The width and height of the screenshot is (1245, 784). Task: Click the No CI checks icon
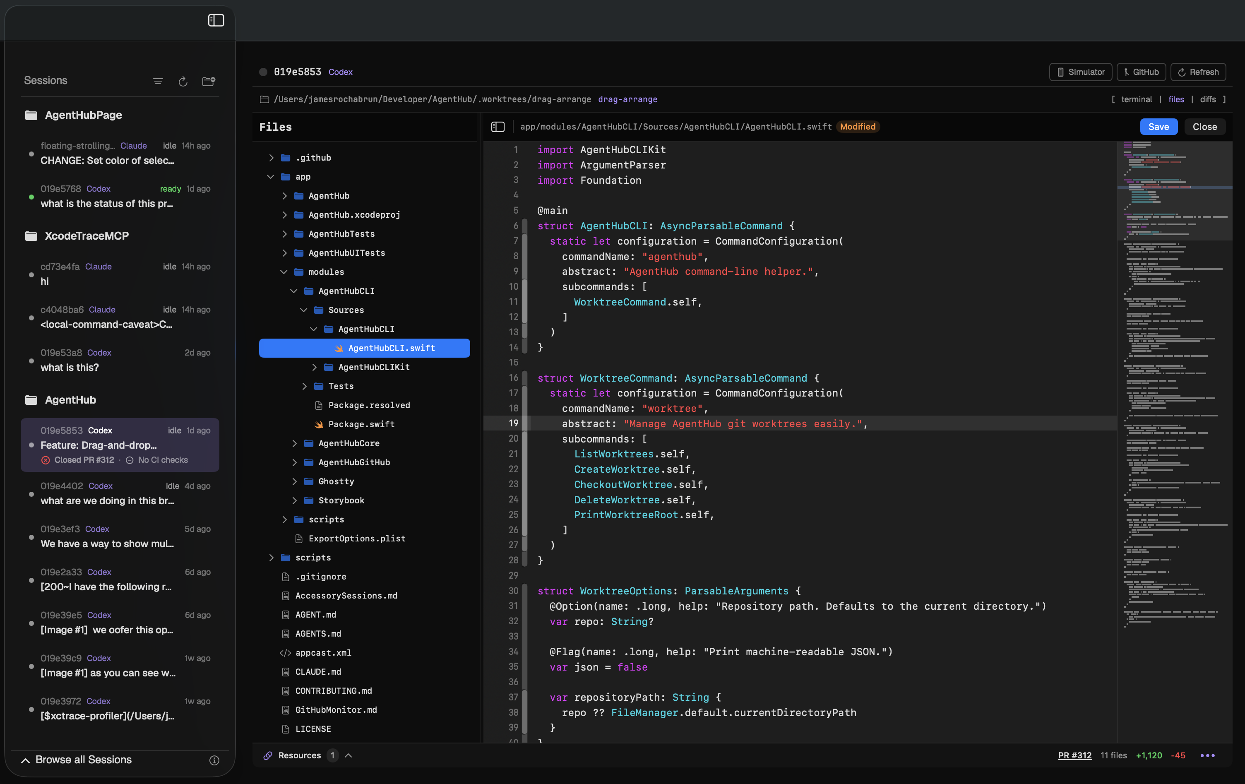(x=130, y=460)
